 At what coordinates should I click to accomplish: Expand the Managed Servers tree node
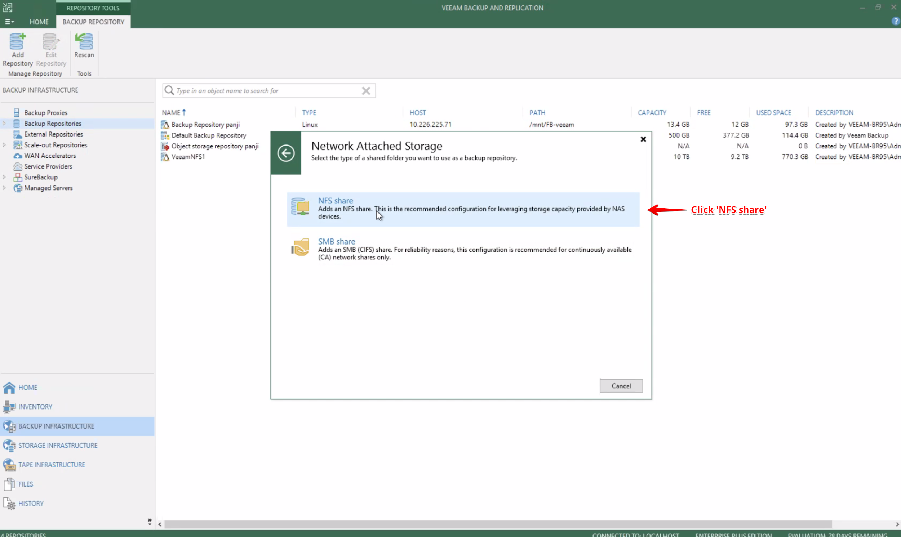(x=4, y=188)
